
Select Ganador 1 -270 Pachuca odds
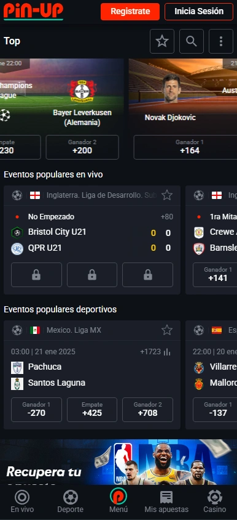coord(36,410)
